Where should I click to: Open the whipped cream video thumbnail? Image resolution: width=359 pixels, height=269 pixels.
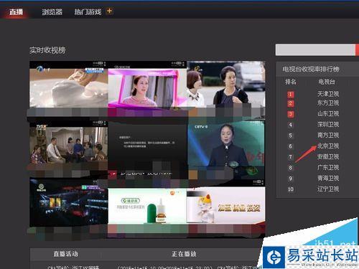click(x=69, y=84)
